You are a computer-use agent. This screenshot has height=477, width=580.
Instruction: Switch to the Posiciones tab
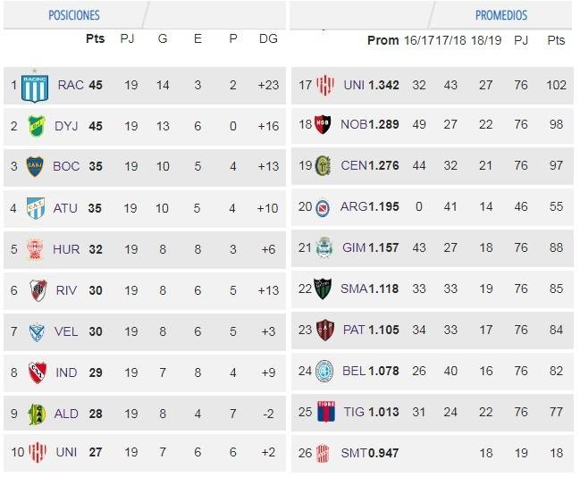[74, 15]
